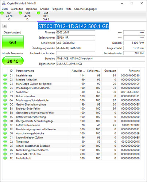Click status icon of Lesefehlerrate row
This screenshot has width=147, height=182.
pos(5,75)
